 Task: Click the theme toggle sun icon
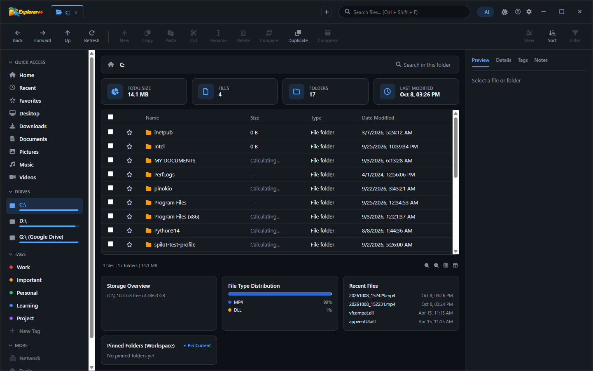504,12
